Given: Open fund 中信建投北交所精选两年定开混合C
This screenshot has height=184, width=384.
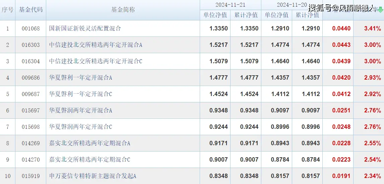Looking at the screenshot, I should [x=96, y=61].
